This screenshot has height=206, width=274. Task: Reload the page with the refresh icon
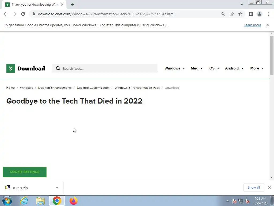[x=23, y=14]
